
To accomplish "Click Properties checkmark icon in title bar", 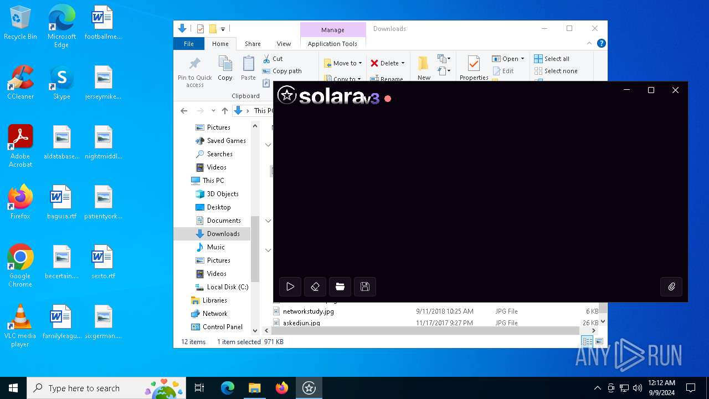I will (x=201, y=29).
